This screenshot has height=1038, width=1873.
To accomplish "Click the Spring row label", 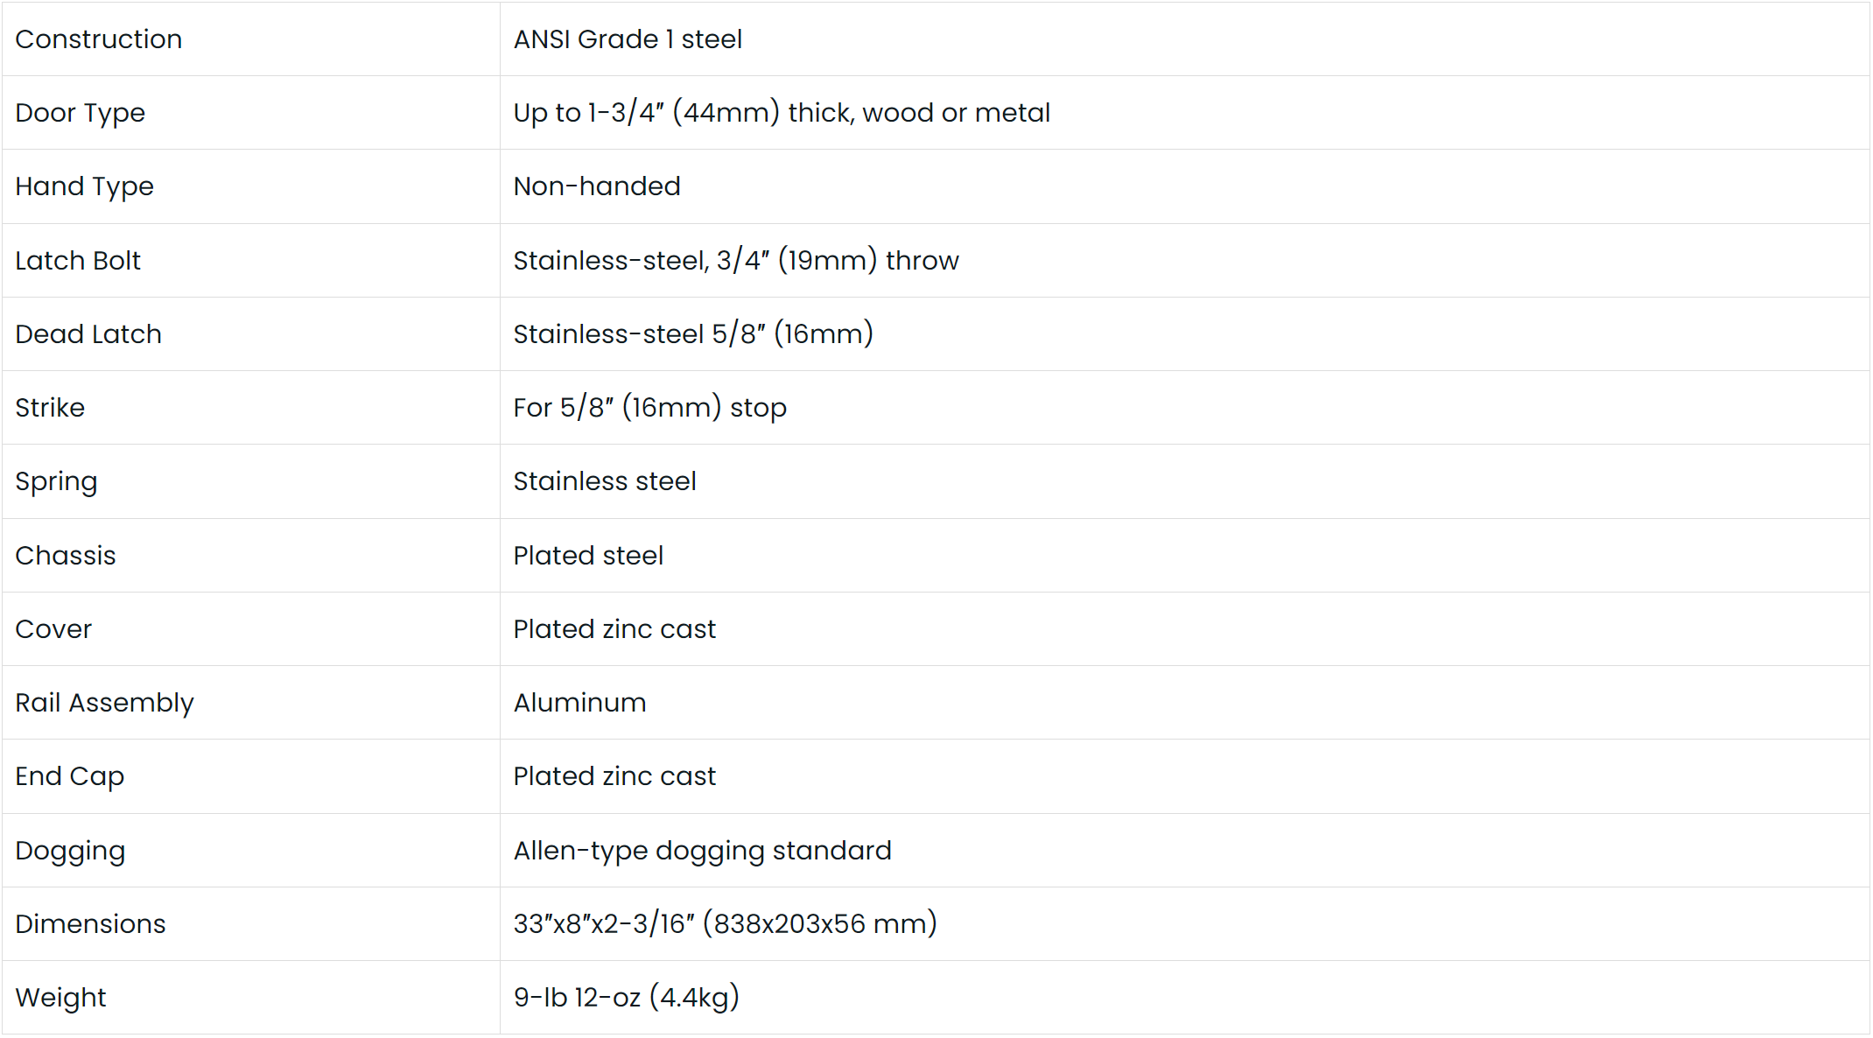I will [x=56, y=481].
